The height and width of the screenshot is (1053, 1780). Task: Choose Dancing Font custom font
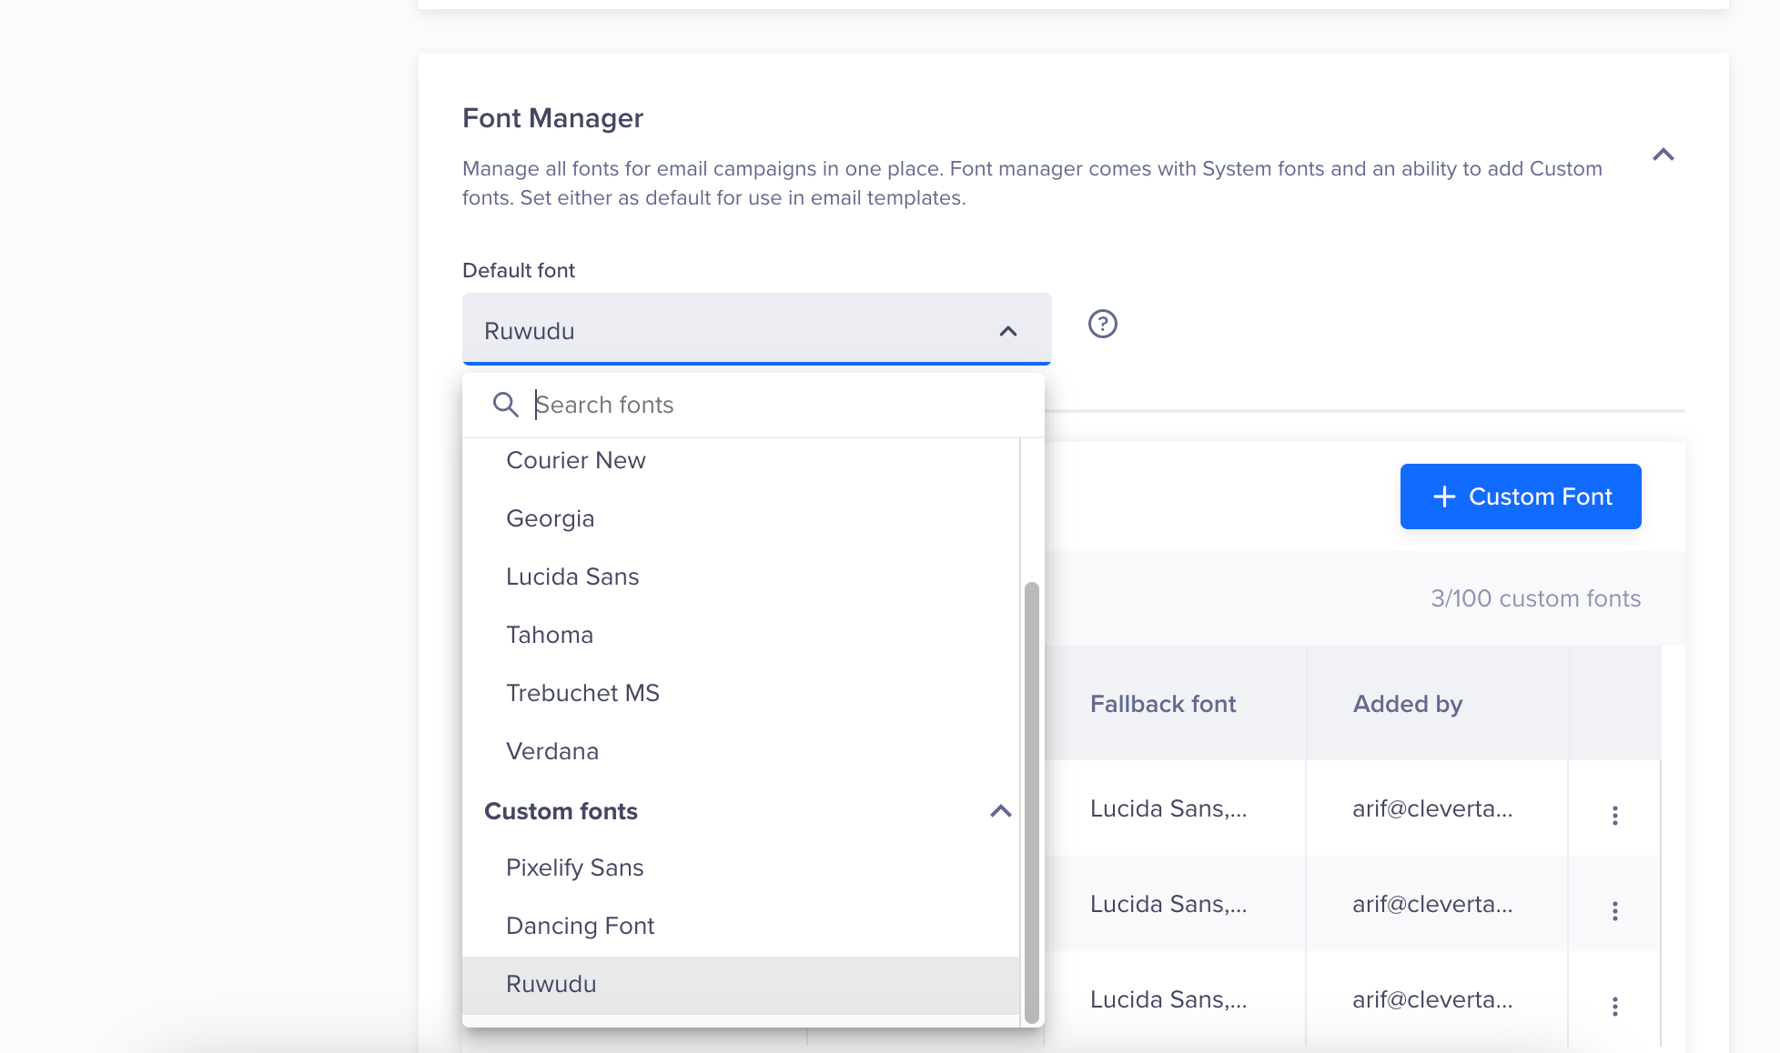741,926
